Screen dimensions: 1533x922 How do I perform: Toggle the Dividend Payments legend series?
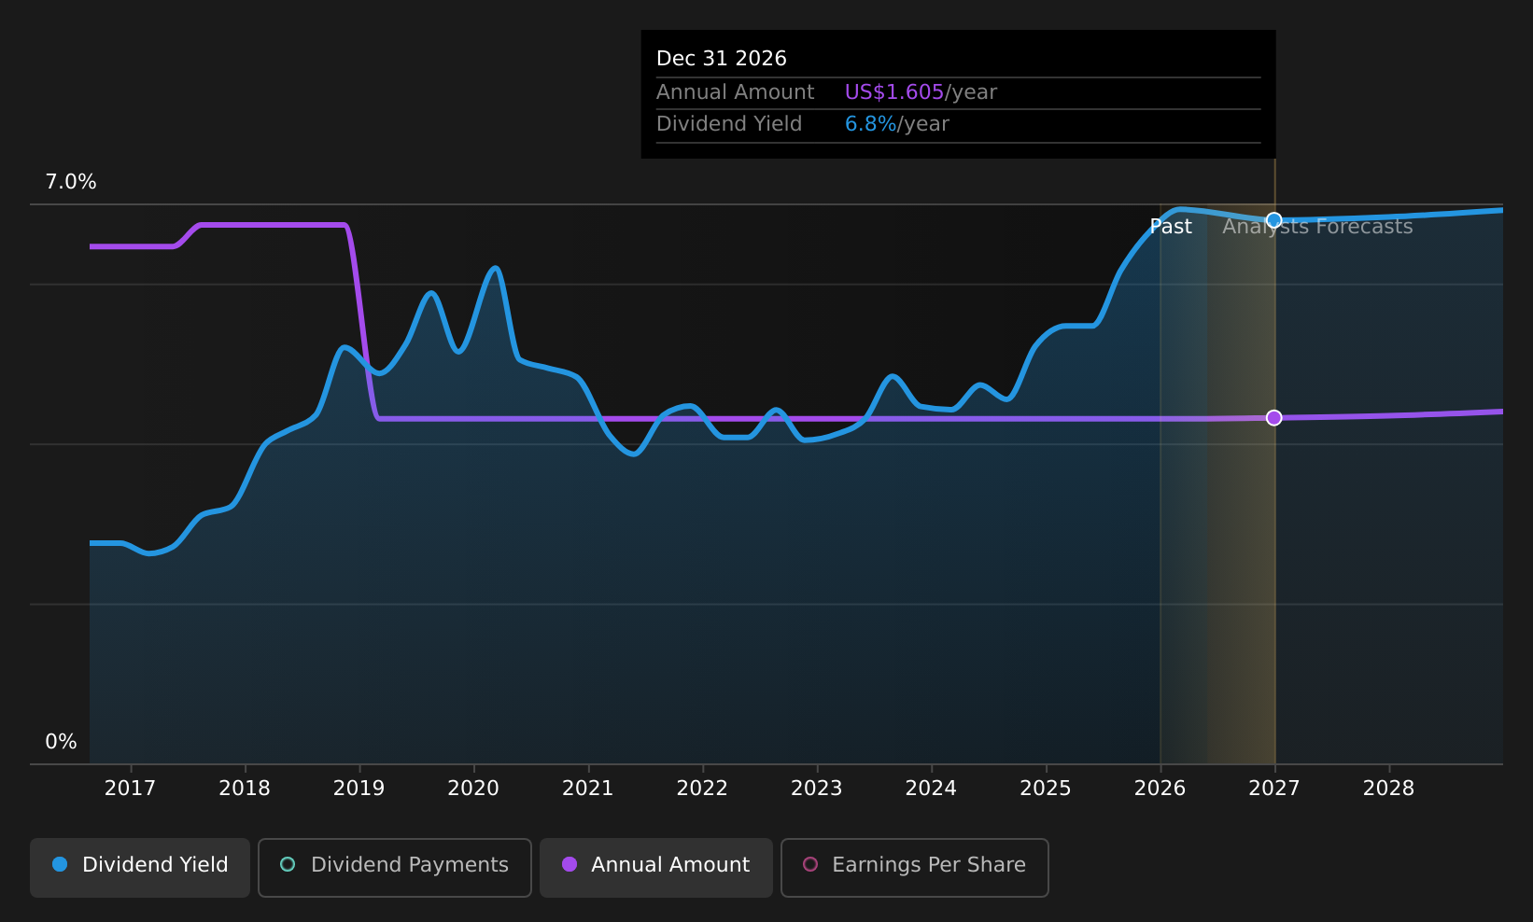[x=395, y=867]
